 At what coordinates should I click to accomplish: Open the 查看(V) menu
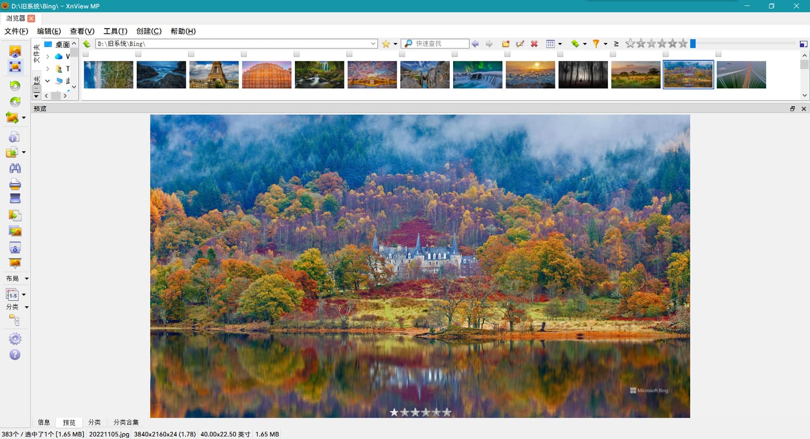82,31
